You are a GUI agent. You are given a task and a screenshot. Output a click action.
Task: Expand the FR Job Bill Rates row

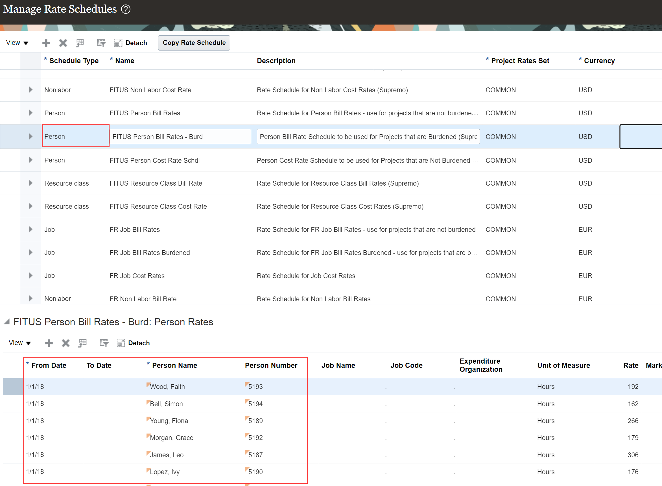tap(30, 229)
